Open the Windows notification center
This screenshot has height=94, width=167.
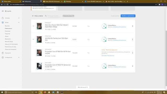(164, 92)
